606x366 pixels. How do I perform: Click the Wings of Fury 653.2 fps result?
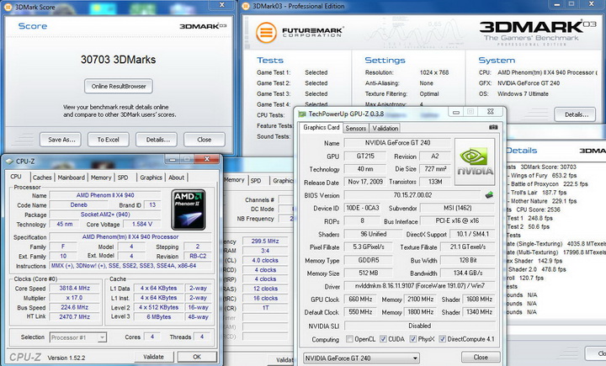[544, 176]
